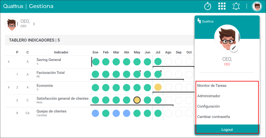Image resolution: width=266 pixels, height=138 pixels.
Task: Edit profile photo with pencil icon
Action: tap(234, 48)
